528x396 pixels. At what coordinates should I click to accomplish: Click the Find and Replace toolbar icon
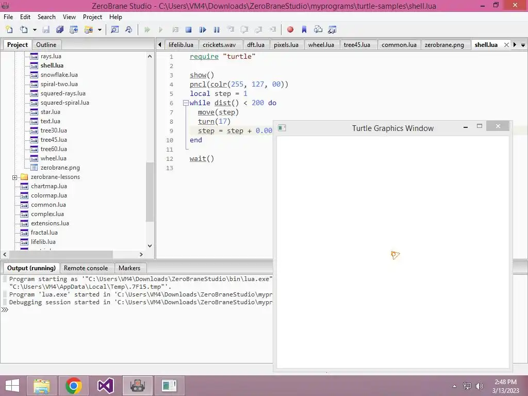[128, 29]
